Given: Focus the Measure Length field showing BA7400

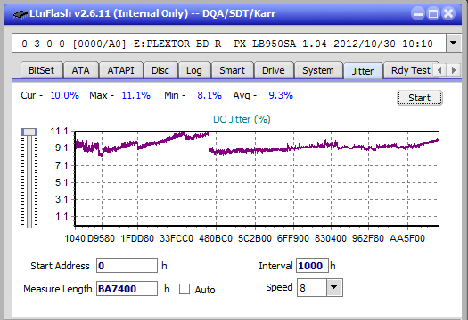Looking at the screenshot, I should point(127,289).
